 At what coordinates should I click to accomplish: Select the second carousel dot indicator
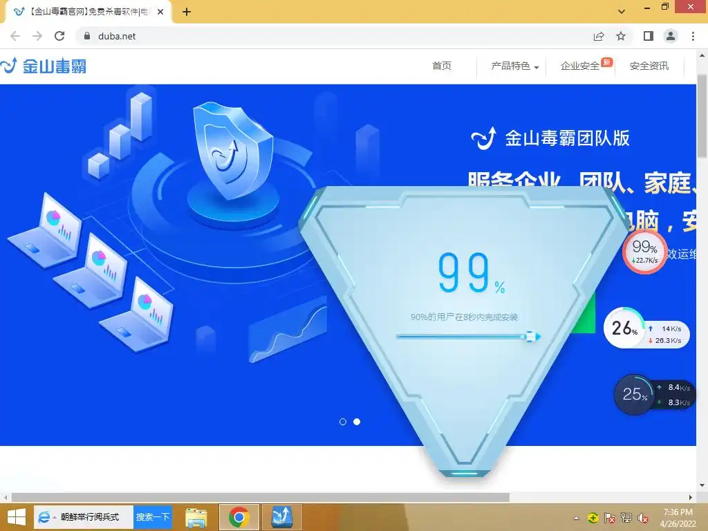(x=357, y=422)
